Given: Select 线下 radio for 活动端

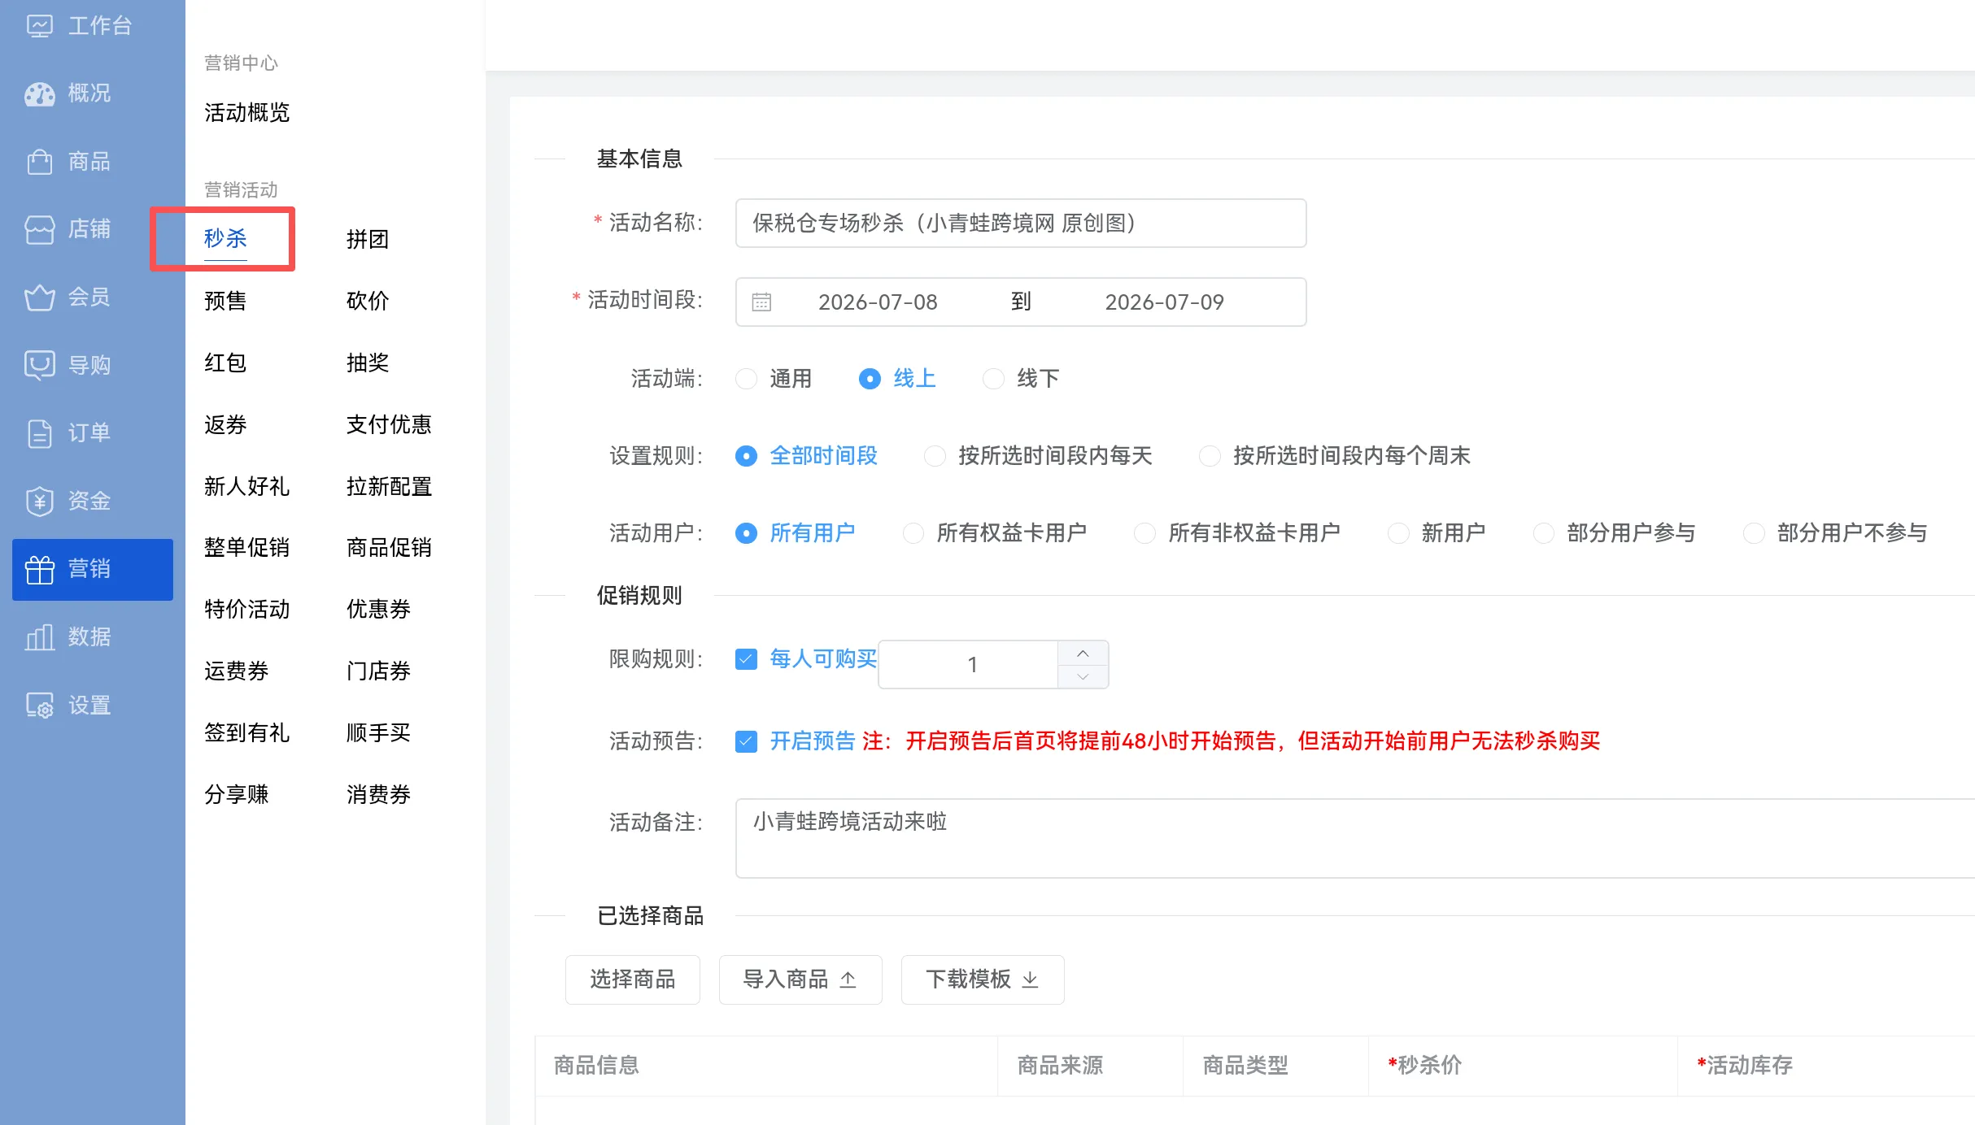Looking at the screenshot, I should pyautogui.click(x=993, y=379).
